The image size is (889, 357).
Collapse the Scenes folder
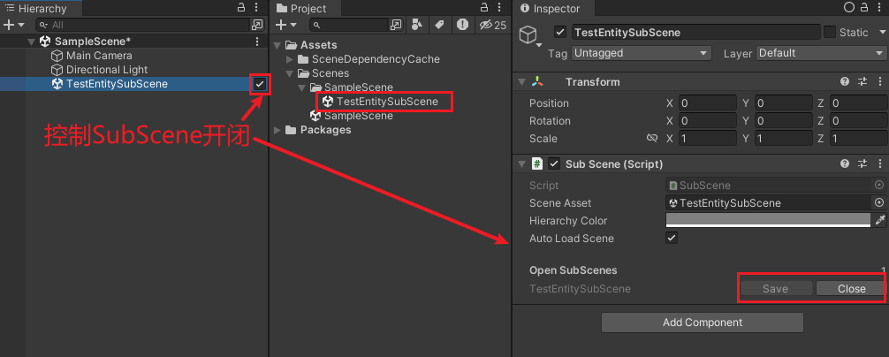[x=289, y=73]
